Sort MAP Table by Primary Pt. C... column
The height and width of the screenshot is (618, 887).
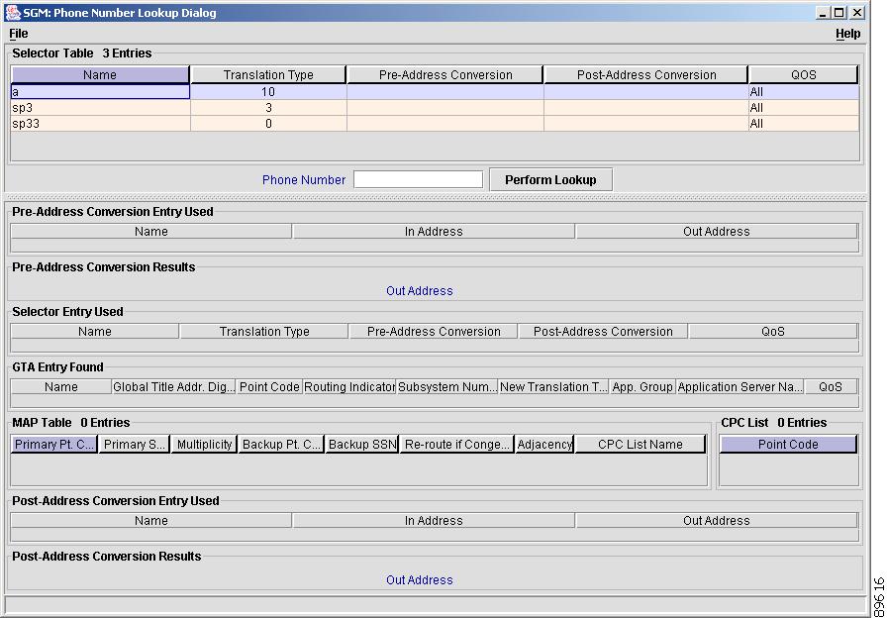54,445
